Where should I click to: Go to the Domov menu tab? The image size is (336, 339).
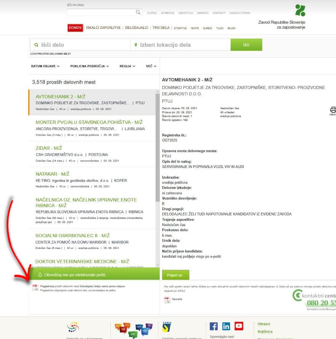[75, 28]
